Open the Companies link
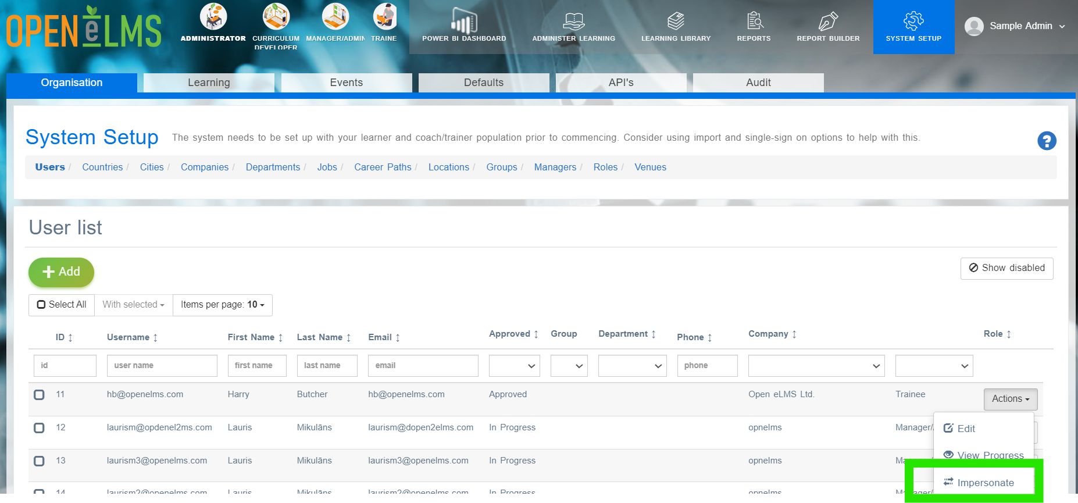 tap(205, 167)
